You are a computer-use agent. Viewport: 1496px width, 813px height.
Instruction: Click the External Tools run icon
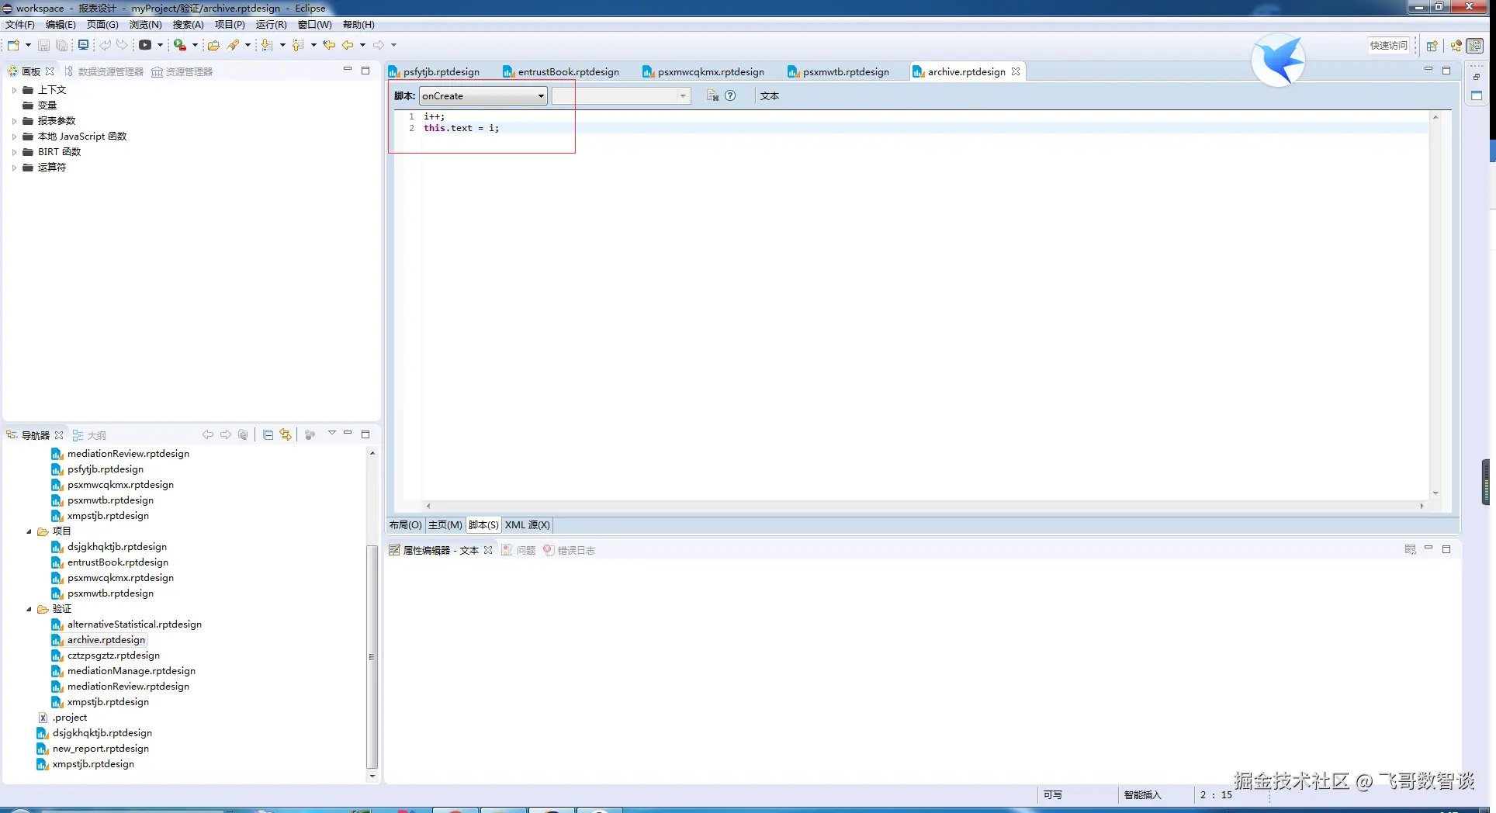[180, 45]
